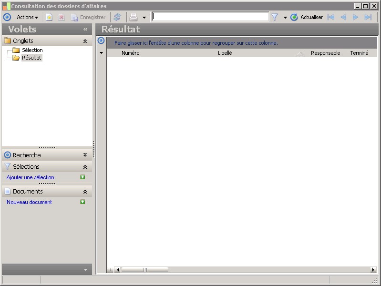Open the bottom Volets panel options arrow
381x286 pixels.
tap(85, 270)
